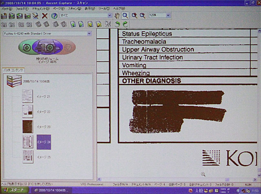Click the NUM indicator in the status bar
This screenshot has height=194, width=261.
pos(248,185)
